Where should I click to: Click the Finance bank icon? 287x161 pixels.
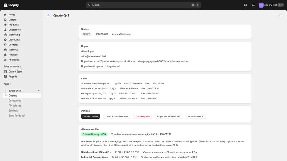[x=5, y=55]
